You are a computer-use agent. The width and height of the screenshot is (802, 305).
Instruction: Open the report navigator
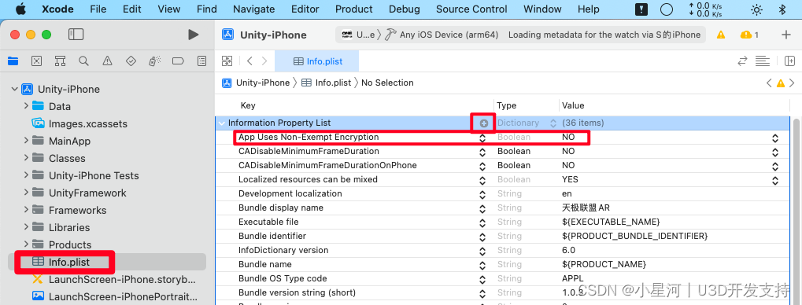click(x=202, y=61)
